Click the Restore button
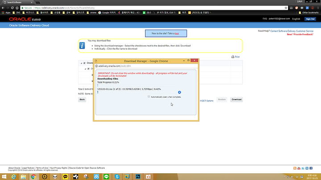 coord(222,99)
